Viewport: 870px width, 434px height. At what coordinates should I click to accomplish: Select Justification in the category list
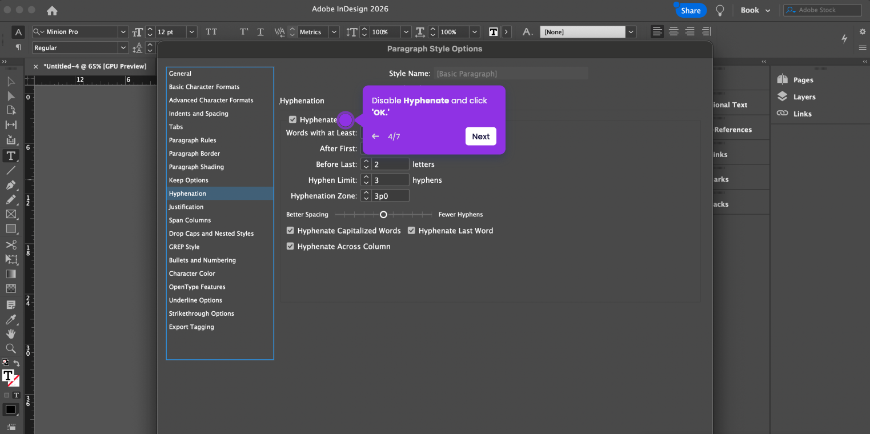tap(186, 207)
